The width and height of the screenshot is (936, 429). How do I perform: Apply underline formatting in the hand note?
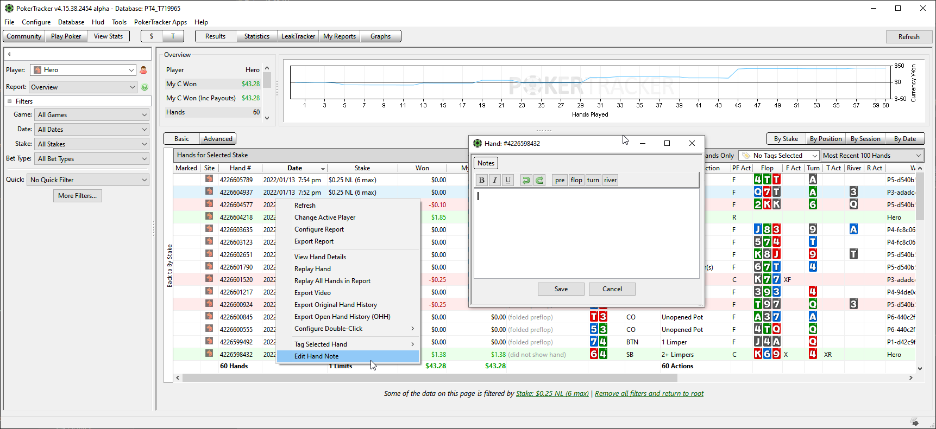(x=508, y=180)
